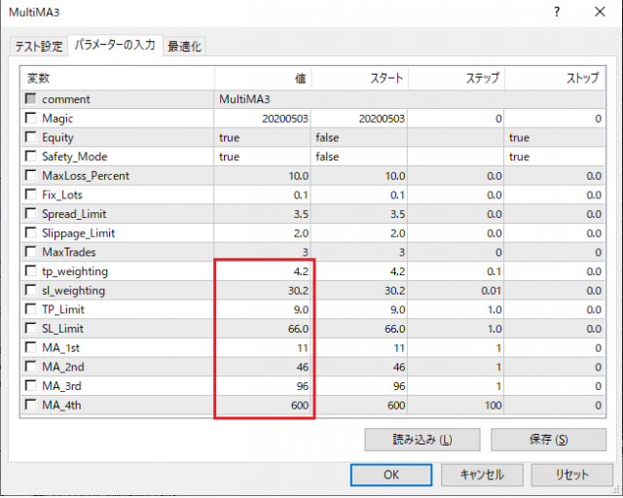Tick the comment row checkbox

[x=30, y=98]
